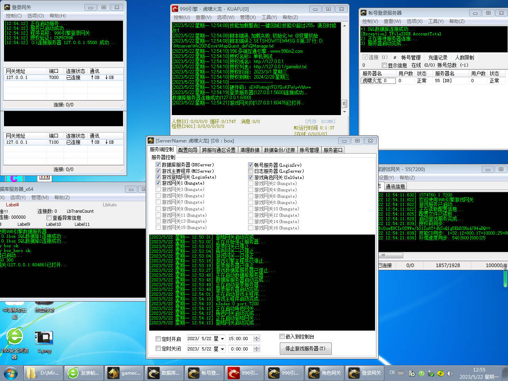The image size is (508, 381).
Task: Switch to the 清理数据 tab
Action: (x=250, y=150)
